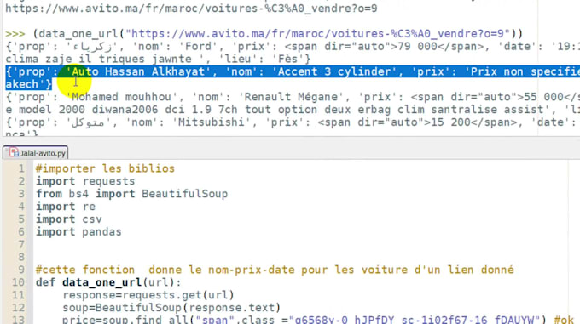Click line number 10 in the gutter

tap(19, 282)
